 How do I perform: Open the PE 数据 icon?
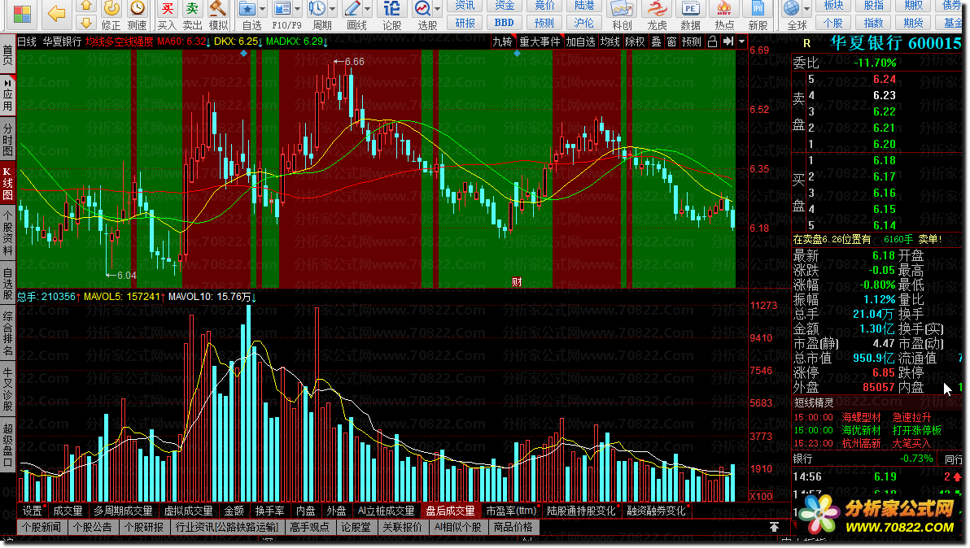point(690,15)
